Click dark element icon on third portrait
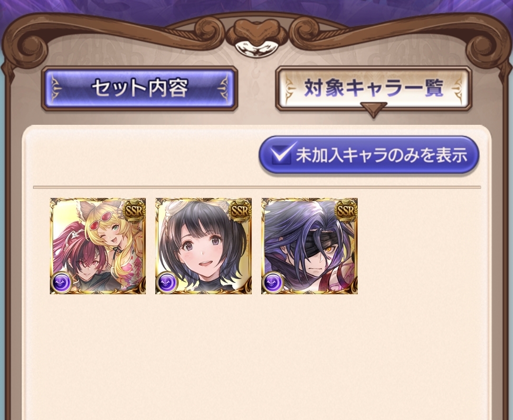The width and height of the screenshot is (513, 420). coord(273,282)
